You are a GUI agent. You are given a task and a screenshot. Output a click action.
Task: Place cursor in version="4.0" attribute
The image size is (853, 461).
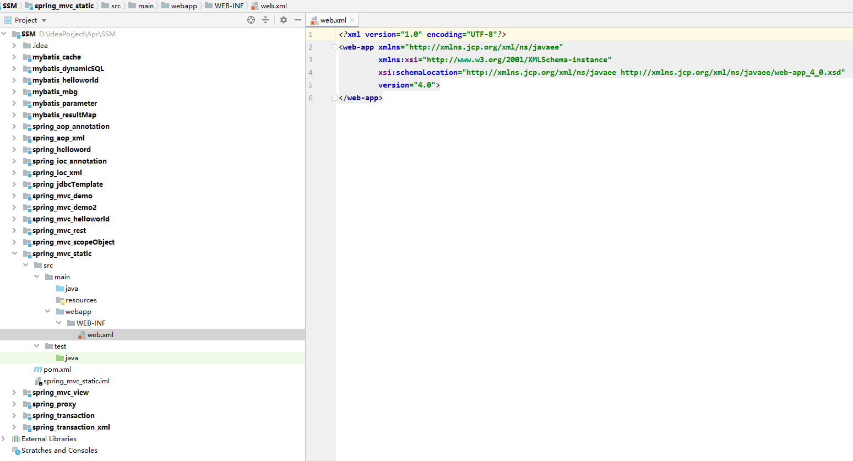pos(407,85)
